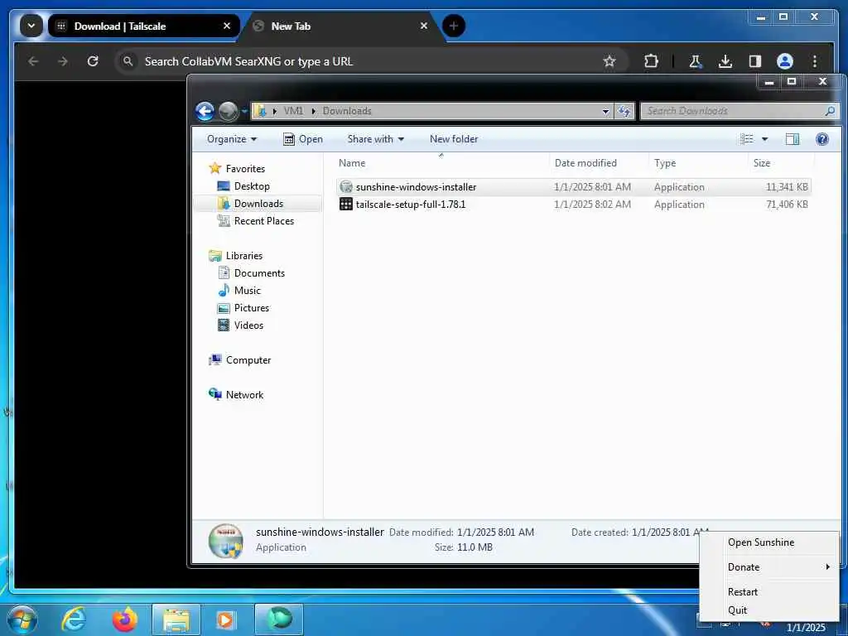
Task: Click the tailscale setup file icon
Action: pyautogui.click(x=345, y=204)
